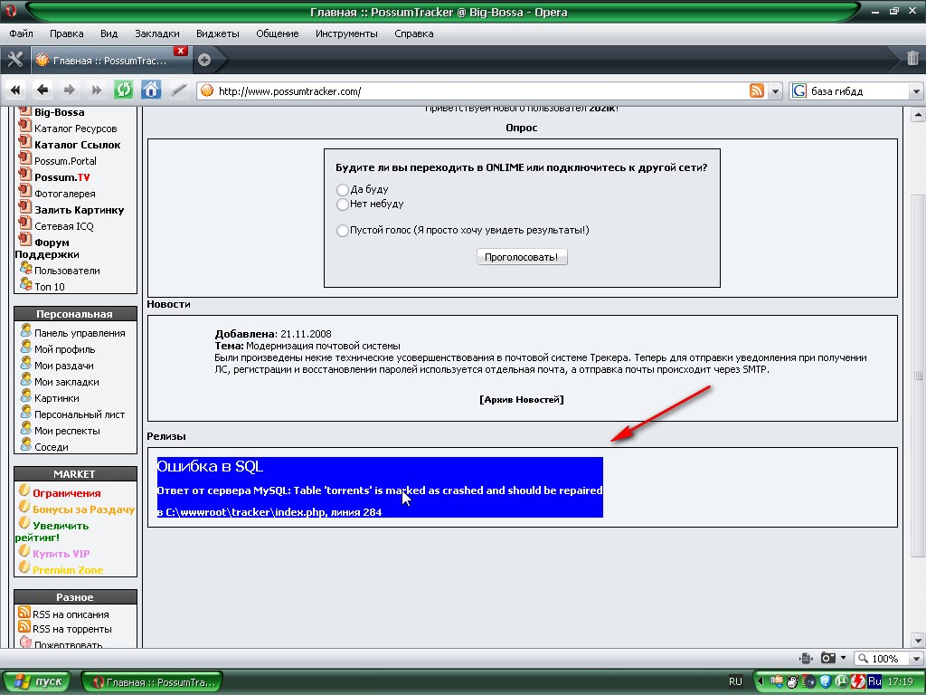Click the wand password icon in toolbar
The width and height of the screenshot is (926, 695).
coord(178,90)
